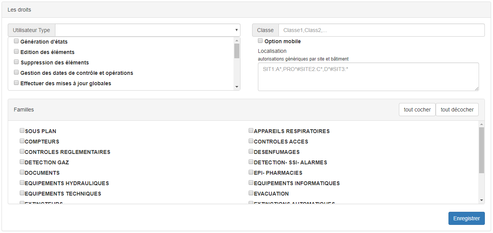Click the Classe input field
This screenshot has width=493, height=233.
[381, 30]
